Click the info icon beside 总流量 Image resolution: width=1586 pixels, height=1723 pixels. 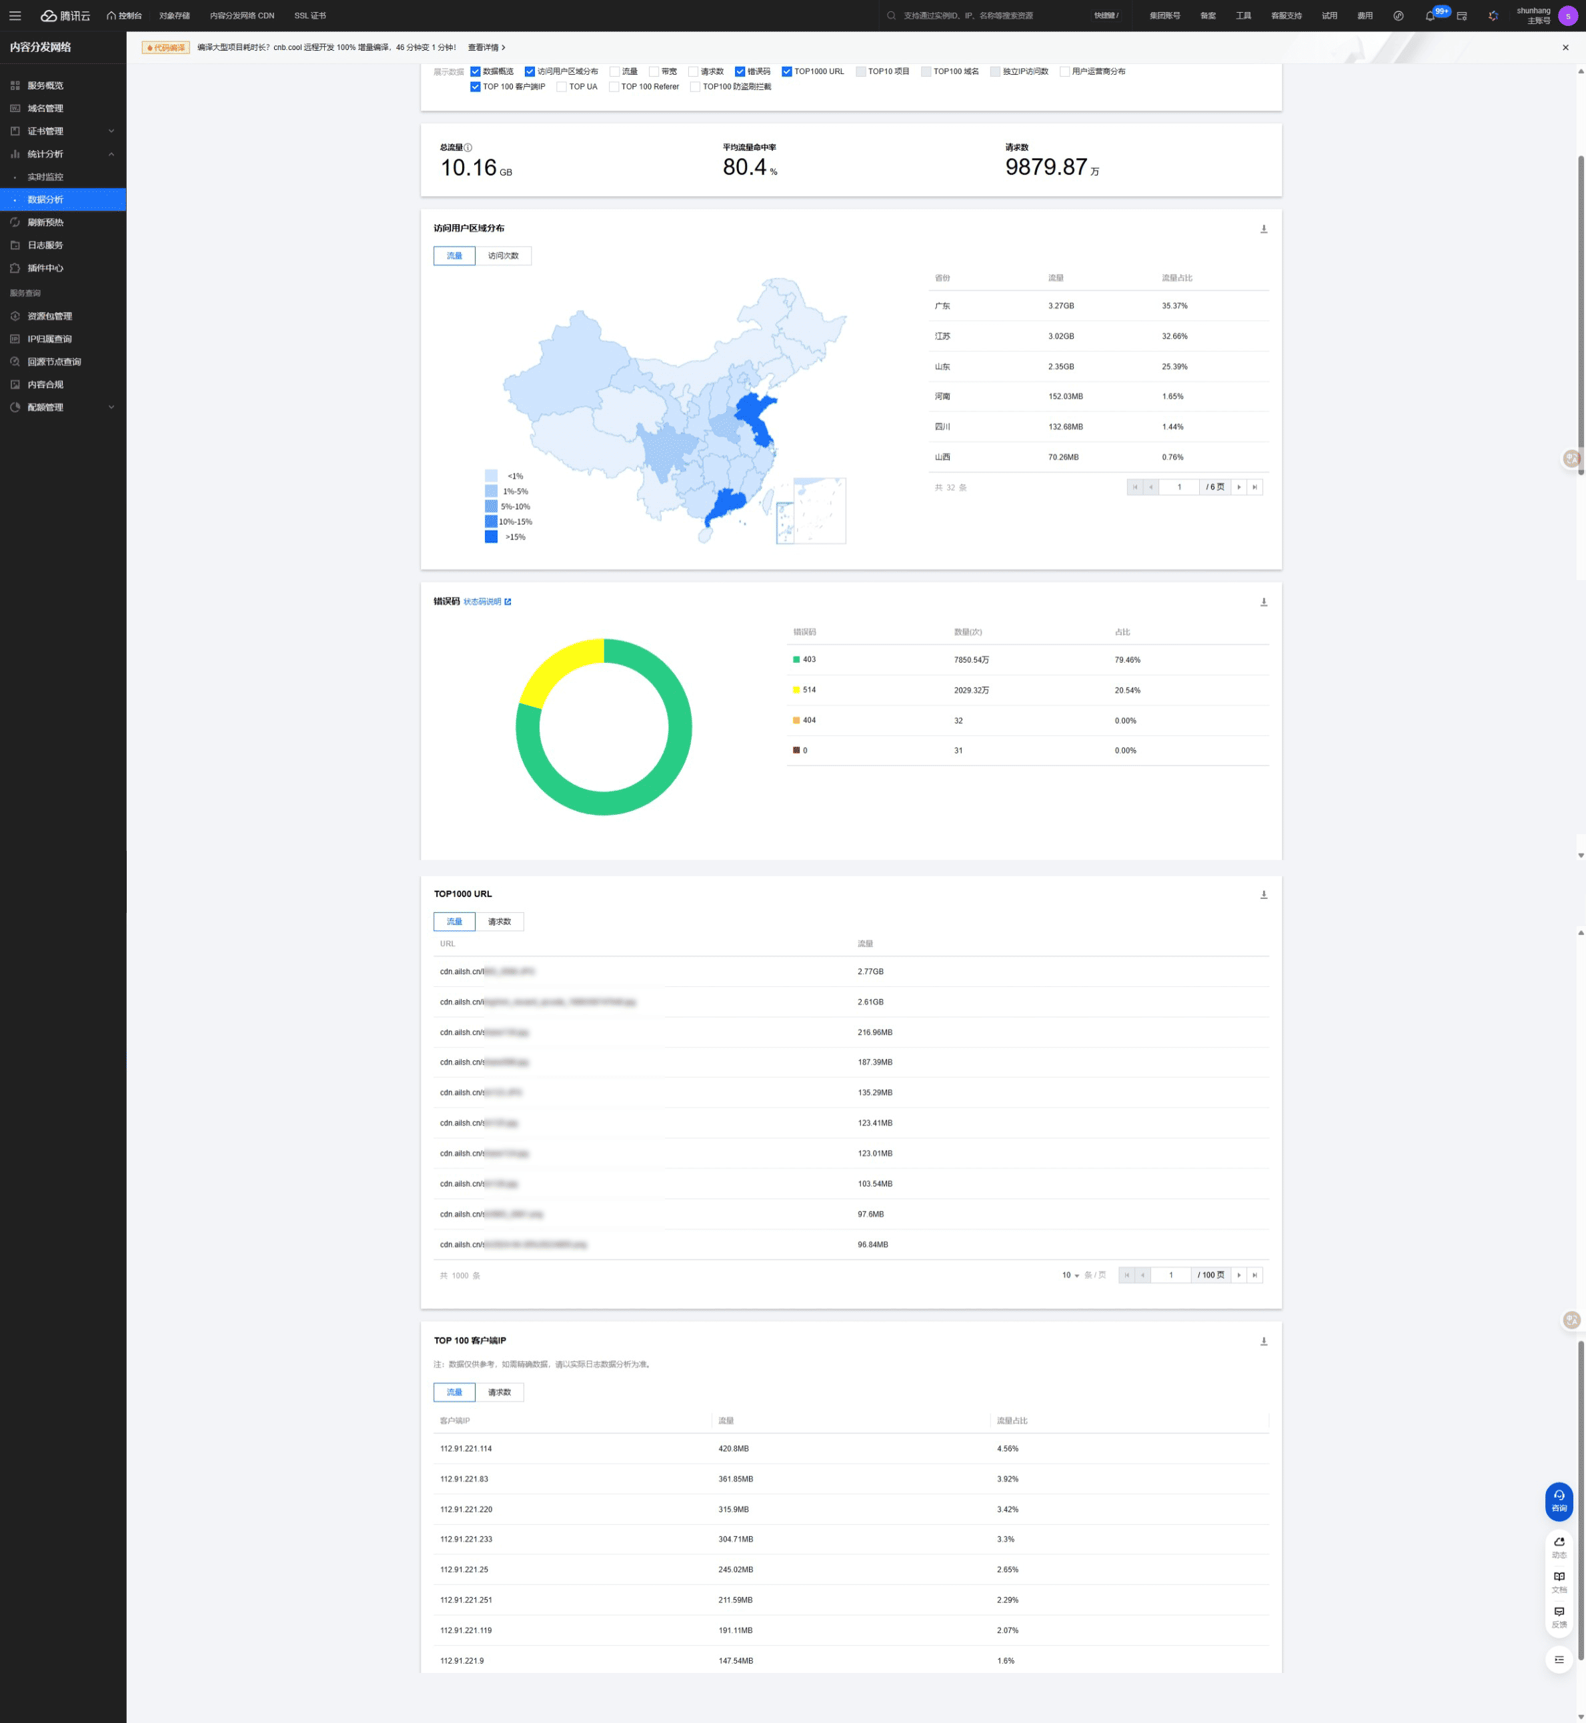tap(468, 147)
